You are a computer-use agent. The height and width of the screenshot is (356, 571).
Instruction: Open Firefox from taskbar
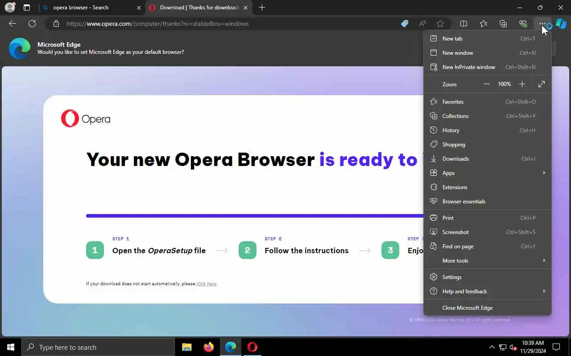click(x=208, y=347)
